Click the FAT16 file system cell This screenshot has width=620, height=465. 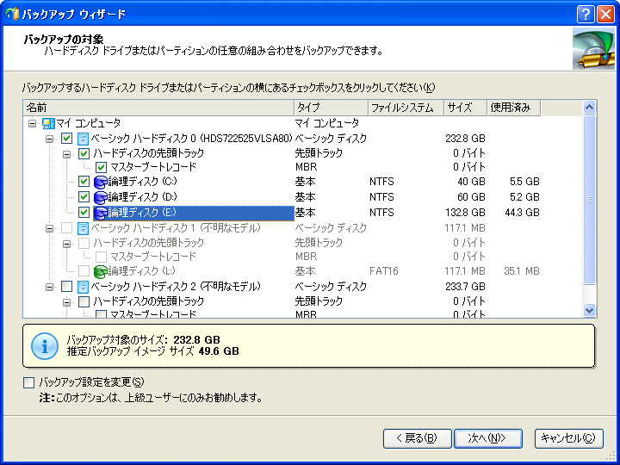(x=383, y=271)
